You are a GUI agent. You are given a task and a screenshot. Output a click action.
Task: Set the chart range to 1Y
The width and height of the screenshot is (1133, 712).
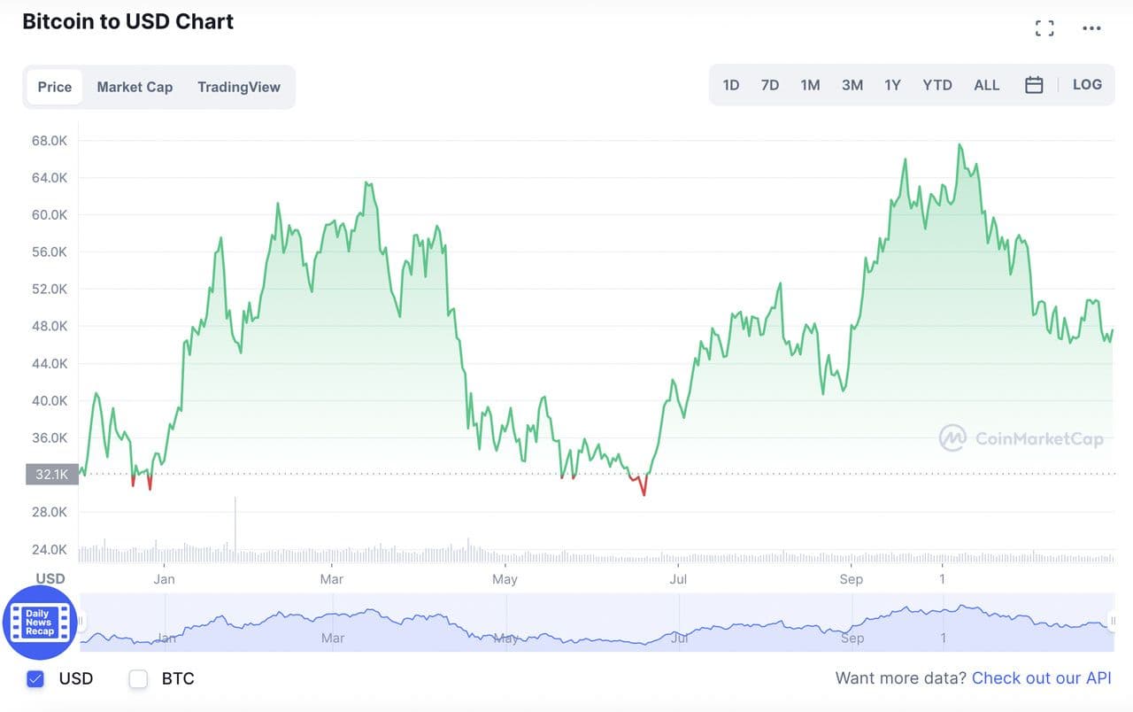click(x=892, y=85)
